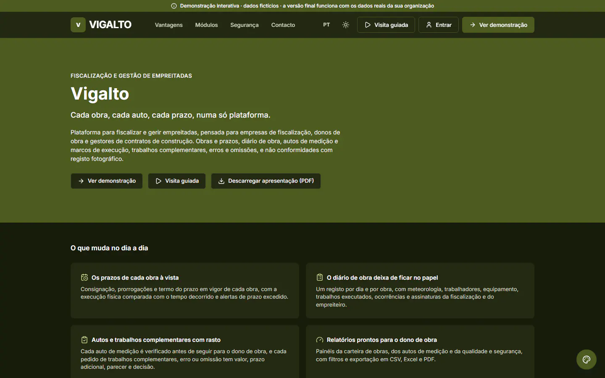This screenshot has width=605, height=378.
Task: Click the clipboard-check icon beside 'Autos e trabalhos complementares'
Action: click(x=84, y=340)
